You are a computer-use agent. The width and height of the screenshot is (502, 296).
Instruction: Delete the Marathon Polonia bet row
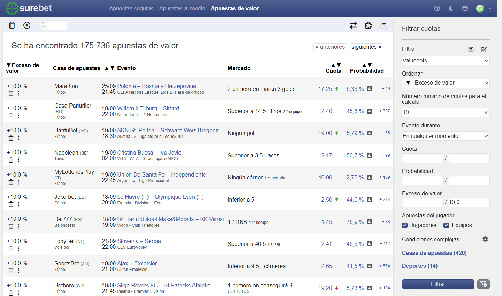[x=11, y=93]
